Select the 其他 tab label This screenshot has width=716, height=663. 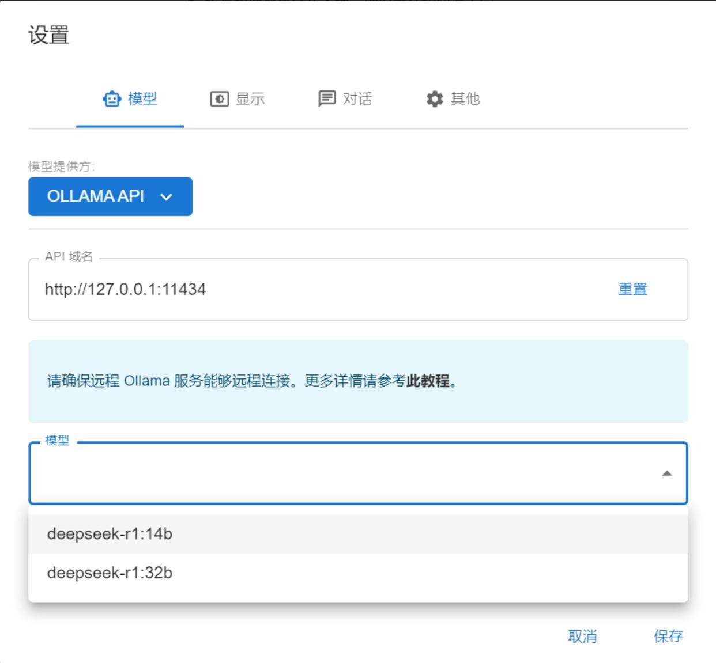[x=465, y=99]
